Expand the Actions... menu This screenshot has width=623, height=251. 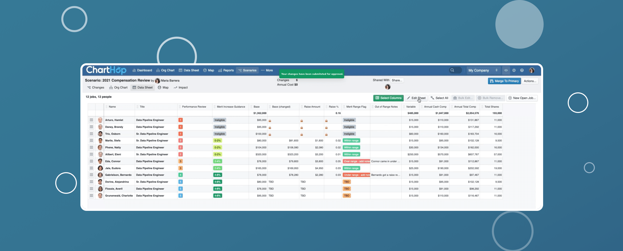click(530, 81)
